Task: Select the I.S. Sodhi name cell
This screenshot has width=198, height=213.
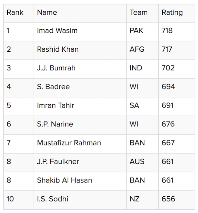Action: click(53, 199)
